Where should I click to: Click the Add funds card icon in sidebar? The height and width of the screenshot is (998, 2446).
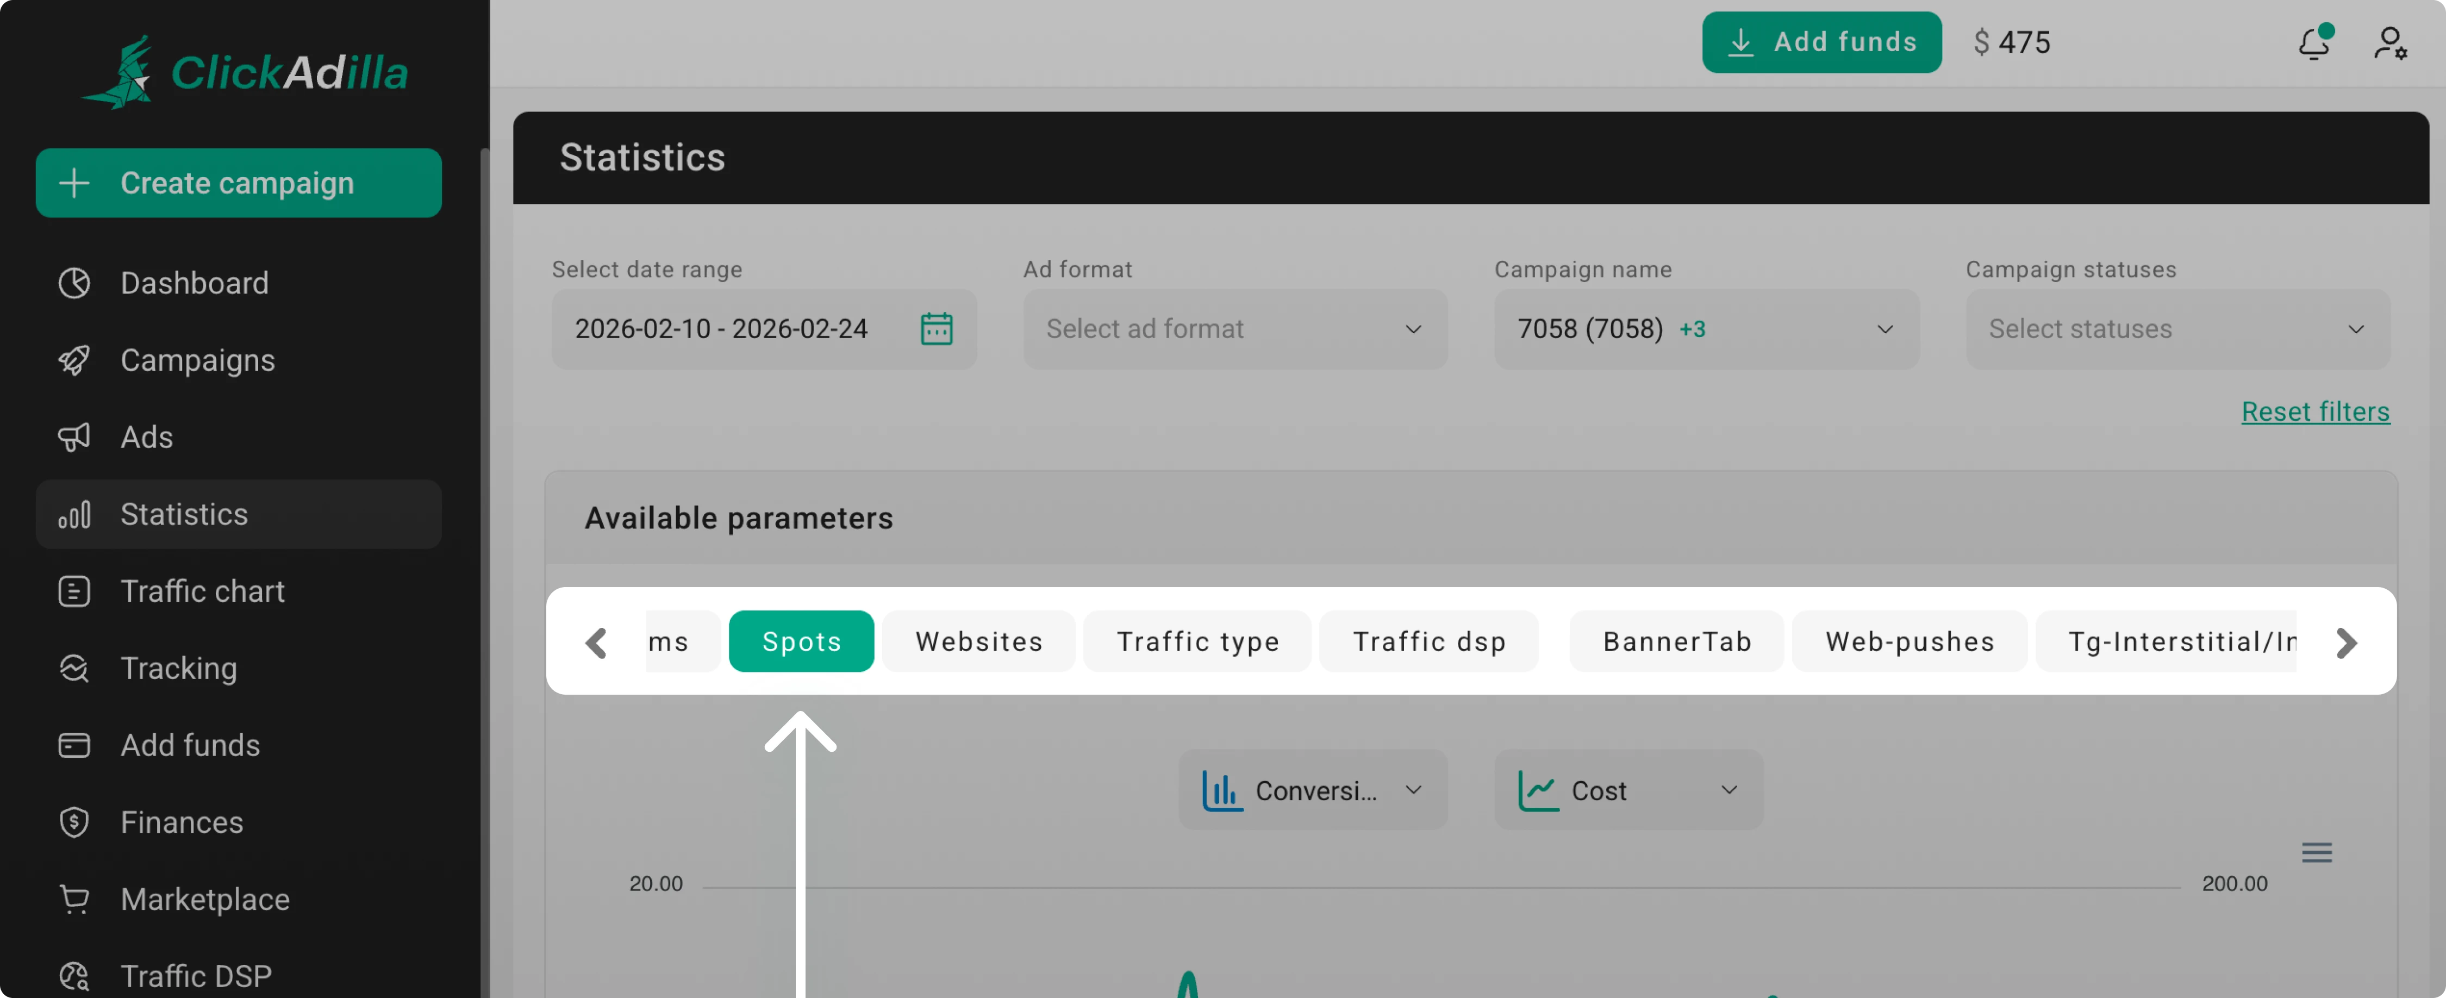tap(74, 745)
